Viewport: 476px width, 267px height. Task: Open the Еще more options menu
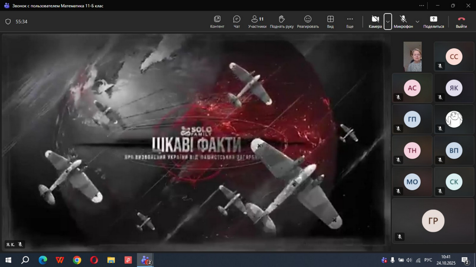coord(350,22)
